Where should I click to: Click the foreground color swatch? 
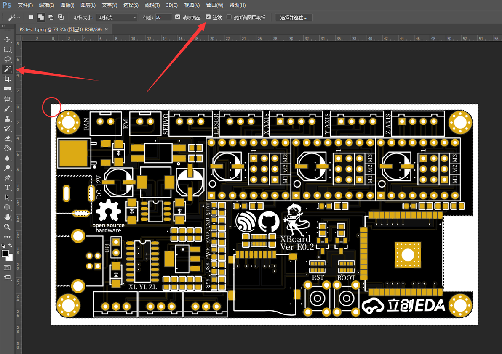pyautogui.click(x=5, y=254)
